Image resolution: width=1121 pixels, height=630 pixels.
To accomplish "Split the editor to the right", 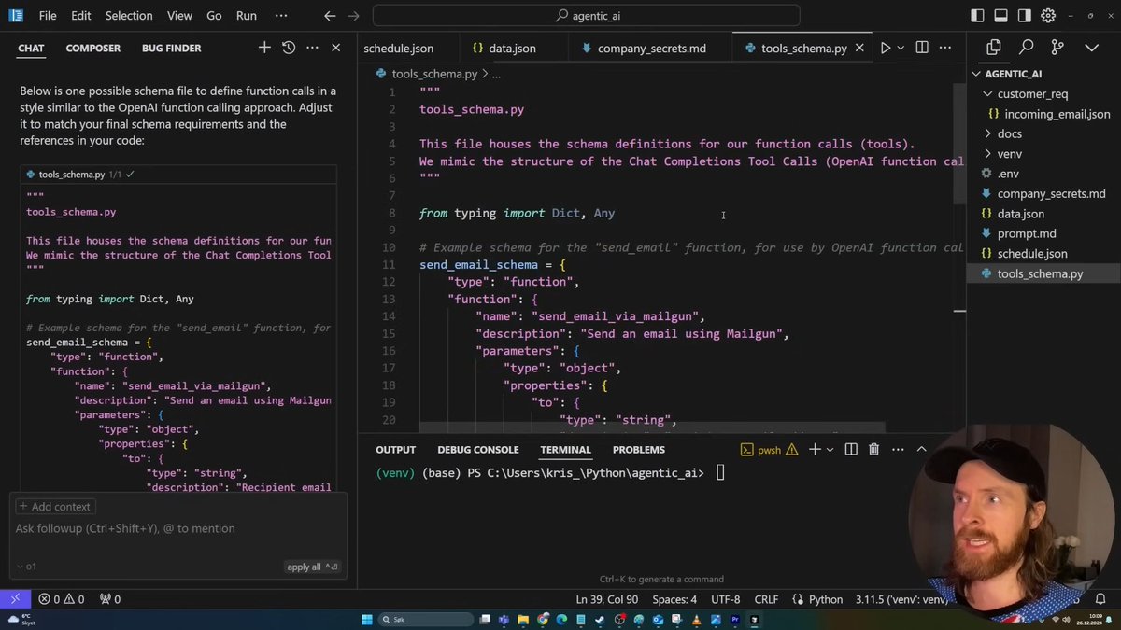I will click(x=922, y=48).
